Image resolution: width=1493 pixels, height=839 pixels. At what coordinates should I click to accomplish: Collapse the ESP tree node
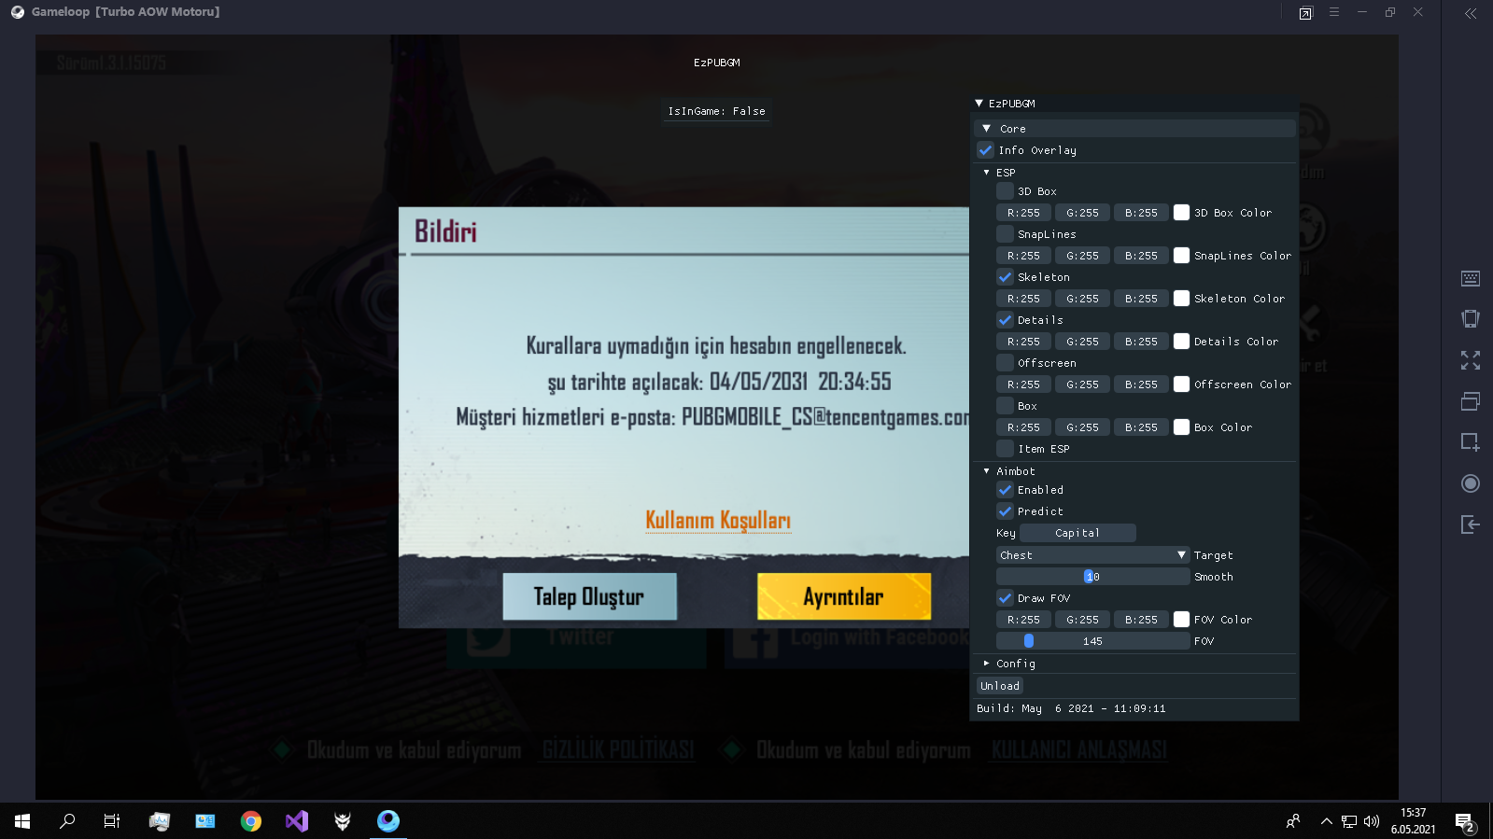point(986,173)
